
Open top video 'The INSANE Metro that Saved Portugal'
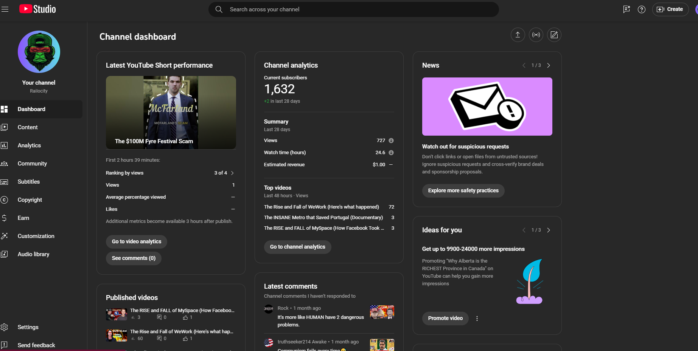click(x=323, y=218)
